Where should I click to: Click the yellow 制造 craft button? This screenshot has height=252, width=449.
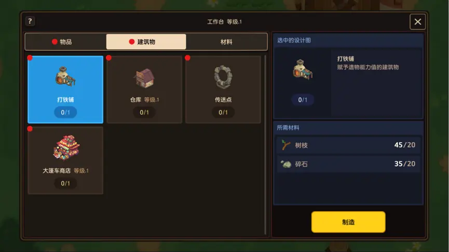pos(348,222)
